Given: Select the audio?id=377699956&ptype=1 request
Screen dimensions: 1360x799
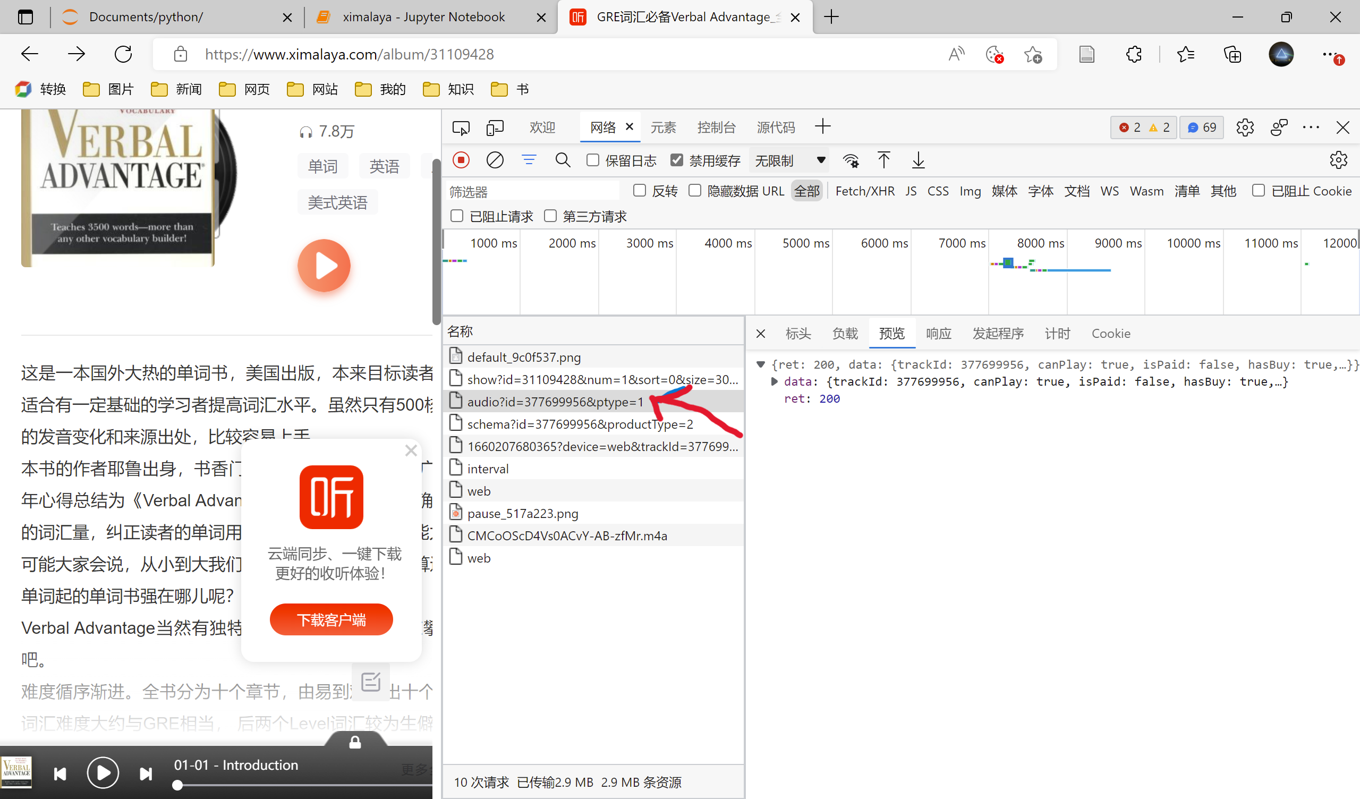Looking at the screenshot, I should 593,402.
